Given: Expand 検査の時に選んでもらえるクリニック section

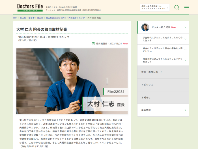Looking at the screenshot, I should (163, 60).
